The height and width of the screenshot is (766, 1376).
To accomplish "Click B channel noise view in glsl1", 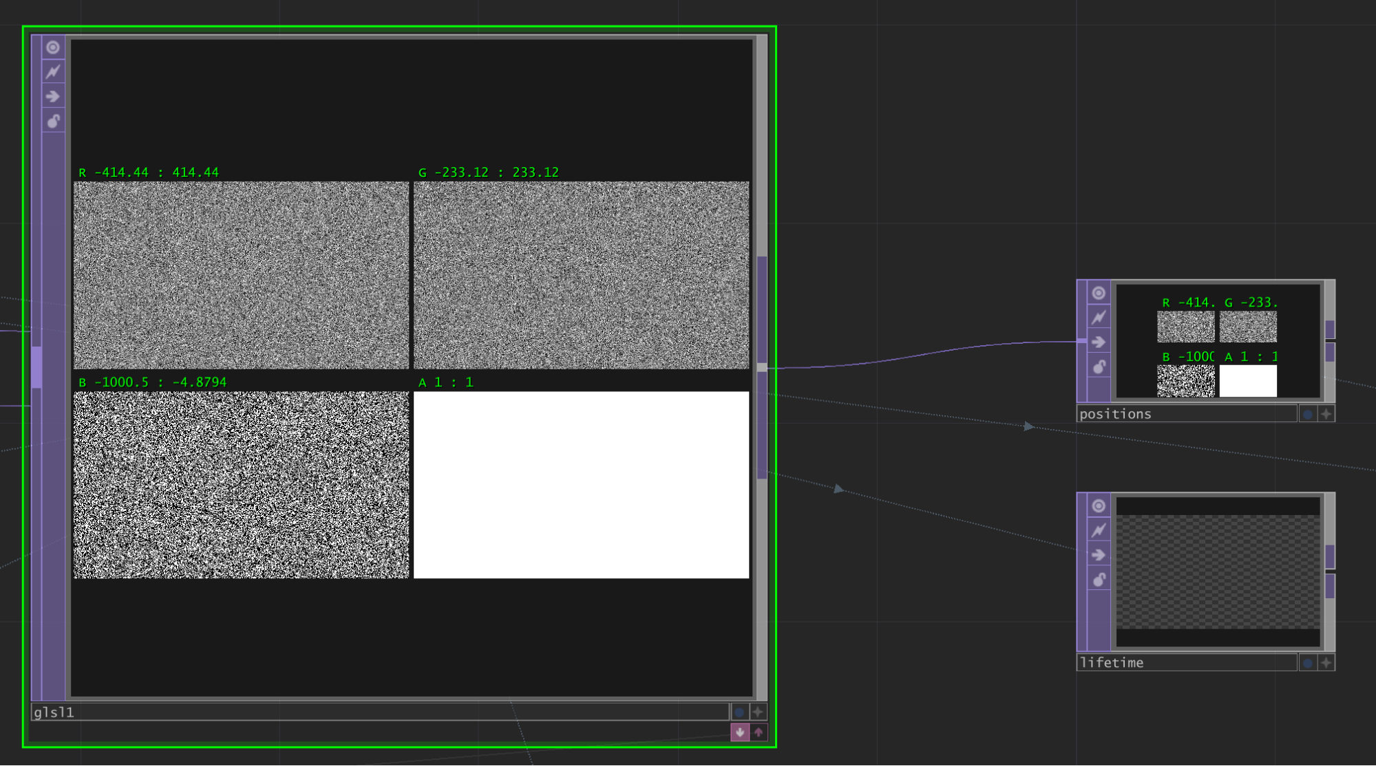I will (241, 485).
